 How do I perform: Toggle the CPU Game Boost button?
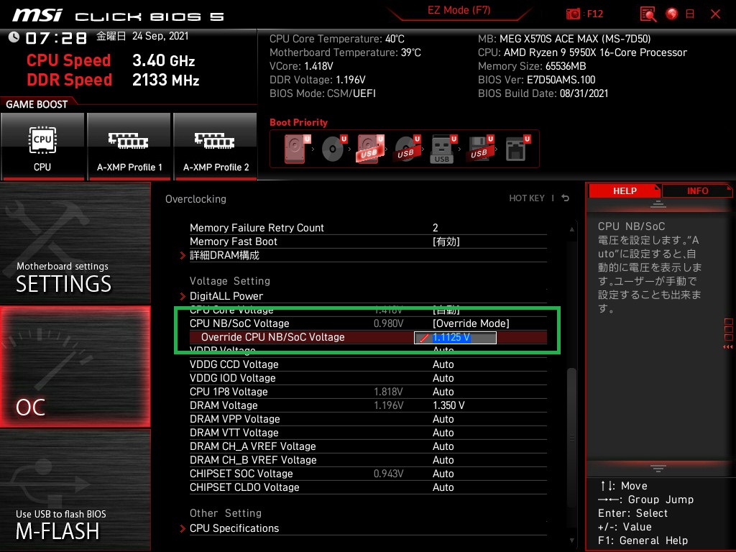point(42,147)
